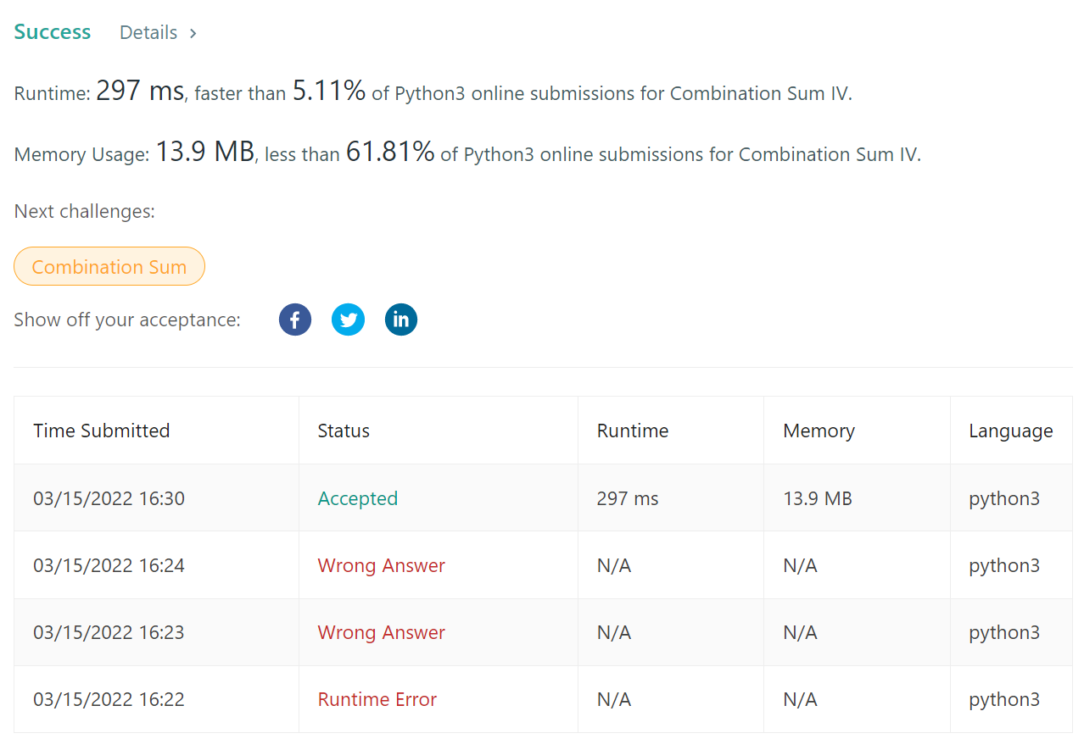
Task: Share acceptance on LinkedIn icon
Action: point(401,319)
